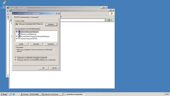Toggle Show icon in notification area checkbox

coord(16,57)
